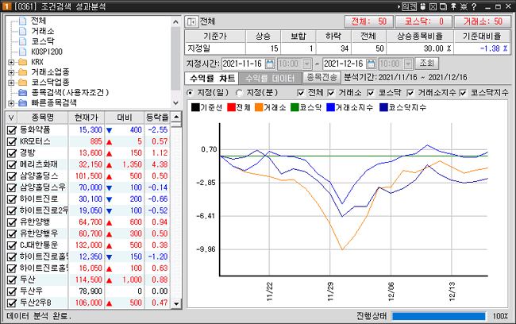Image resolution: width=516 pixels, height=324 pixels.
Task: Open help with the question mark icon
Action: tap(474, 6)
